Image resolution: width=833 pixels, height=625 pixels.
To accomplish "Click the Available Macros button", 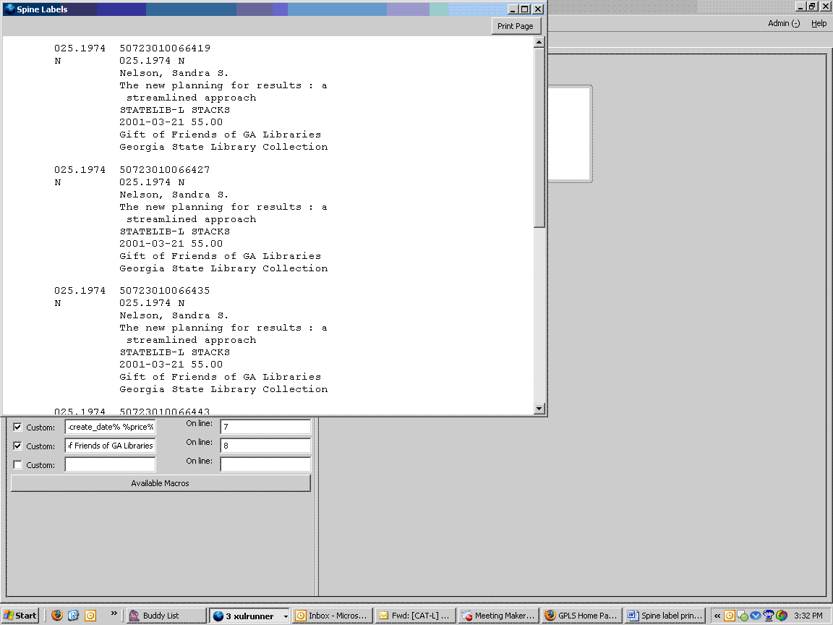I will point(161,483).
